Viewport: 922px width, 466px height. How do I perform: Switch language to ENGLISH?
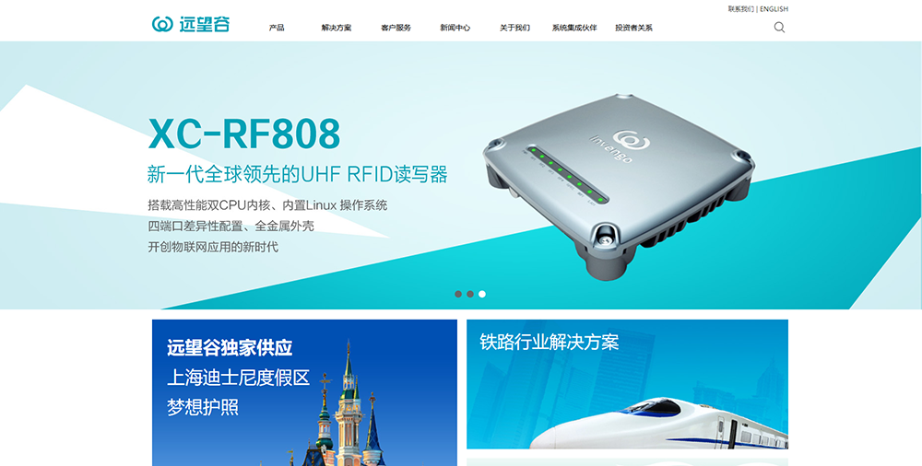pyautogui.click(x=774, y=9)
